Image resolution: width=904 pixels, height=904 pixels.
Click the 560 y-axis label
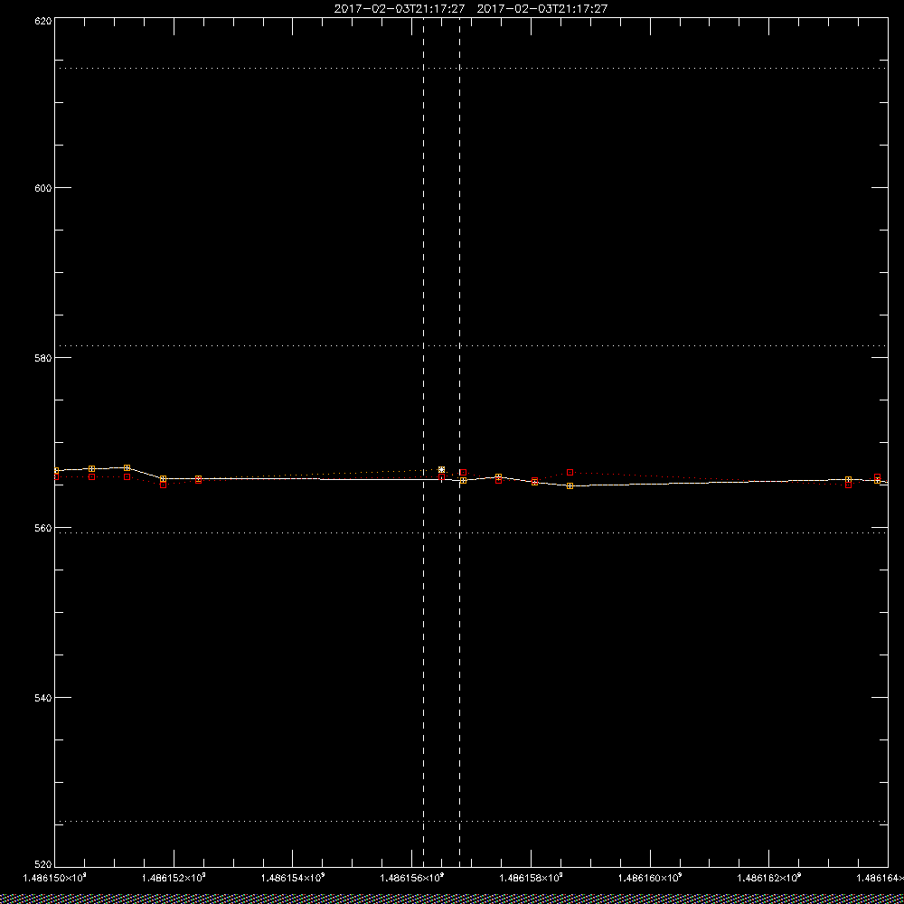click(x=43, y=528)
